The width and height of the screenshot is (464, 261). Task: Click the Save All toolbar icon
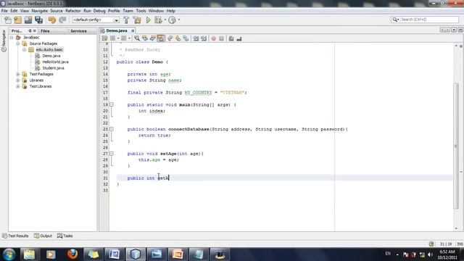pos(38,20)
